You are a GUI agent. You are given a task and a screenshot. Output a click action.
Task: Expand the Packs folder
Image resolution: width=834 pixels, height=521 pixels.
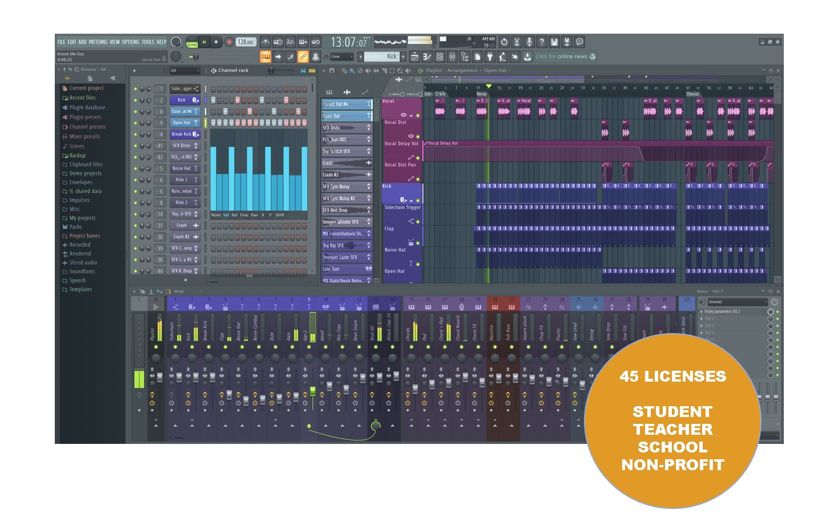click(x=72, y=227)
